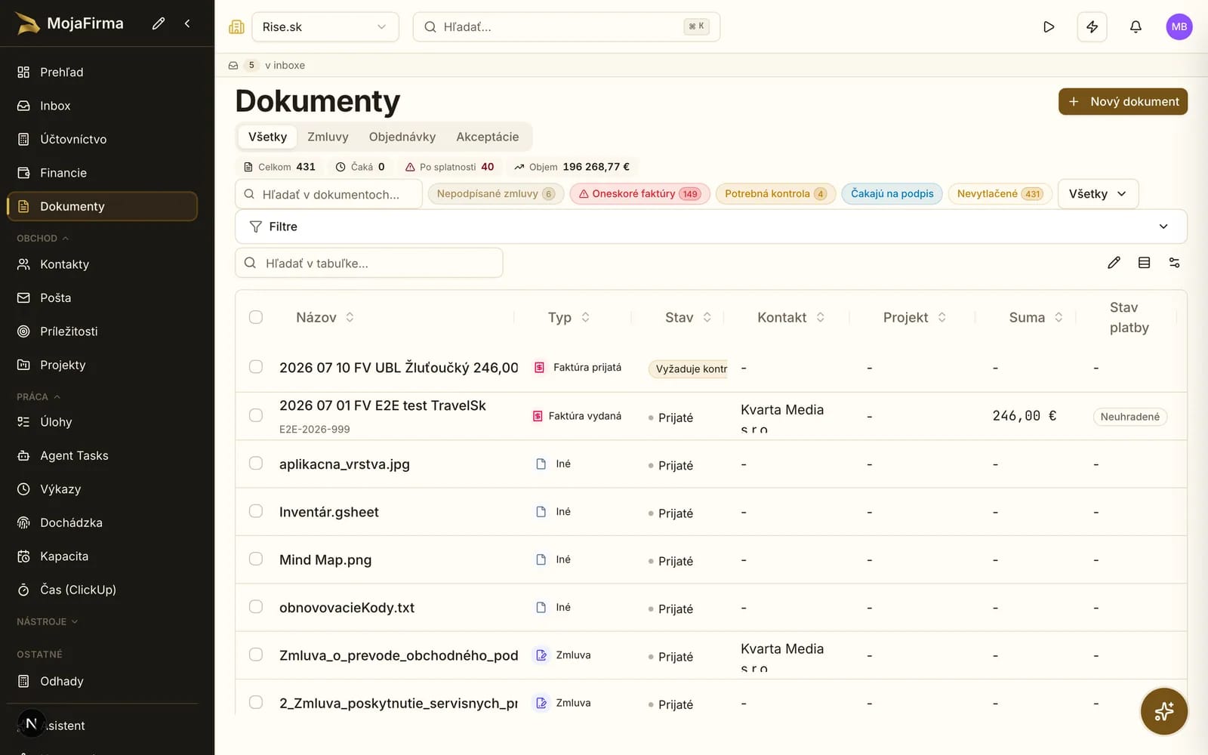The width and height of the screenshot is (1208, 755).
Task: Toggle the select-all checkbox in table header
Action: (x=256, y=317)
